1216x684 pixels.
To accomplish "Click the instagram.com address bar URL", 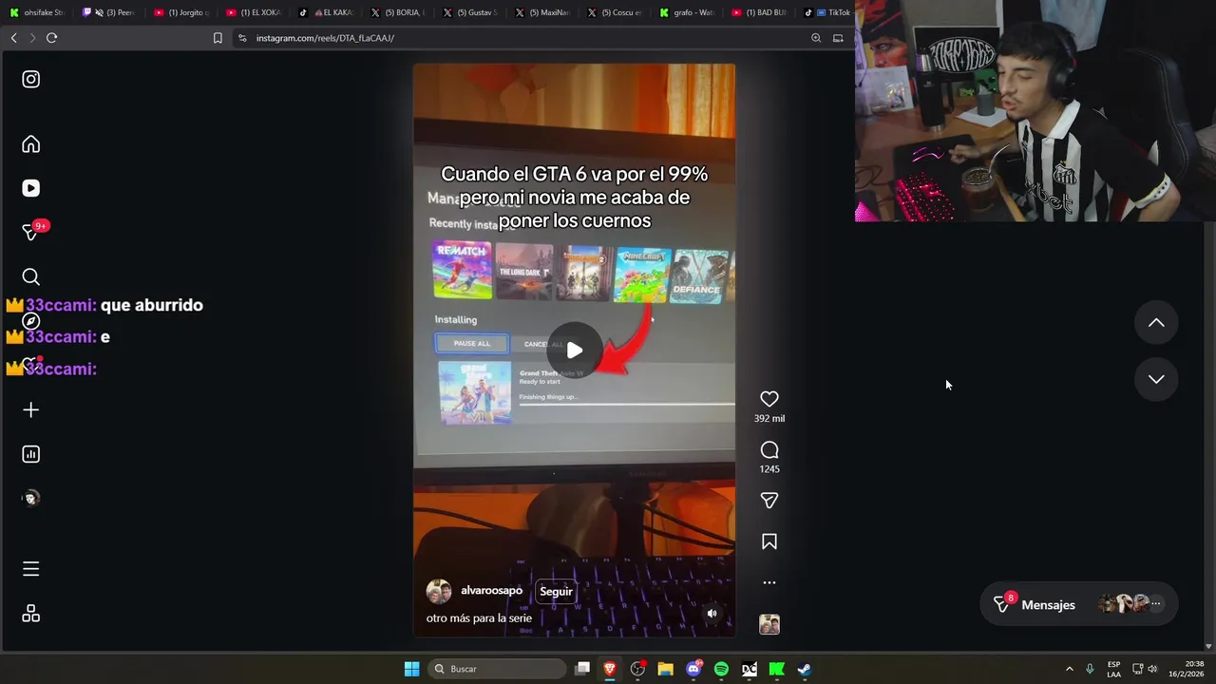I will pos(325,38).
